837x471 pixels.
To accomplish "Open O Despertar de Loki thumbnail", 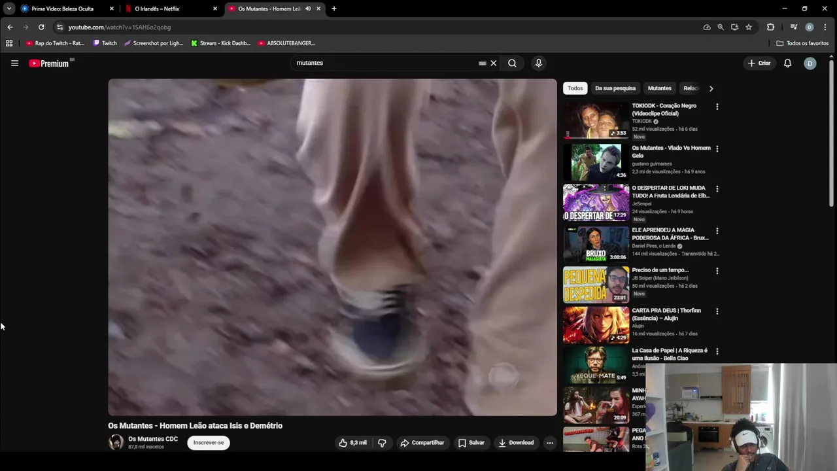I will (x=596, y=202).
